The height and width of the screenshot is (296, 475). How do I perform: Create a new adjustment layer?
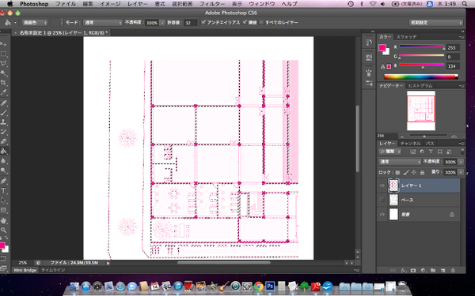tap(423, 270)
